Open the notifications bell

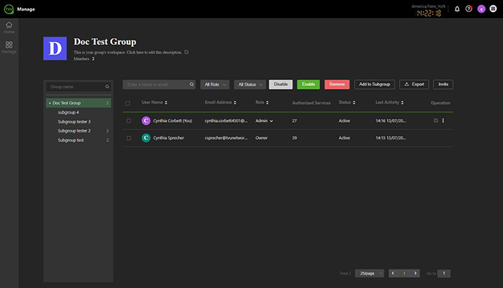(x=457, y=9)
